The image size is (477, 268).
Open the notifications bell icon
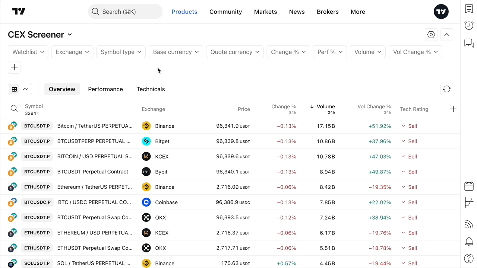click(x=469, y=241)
